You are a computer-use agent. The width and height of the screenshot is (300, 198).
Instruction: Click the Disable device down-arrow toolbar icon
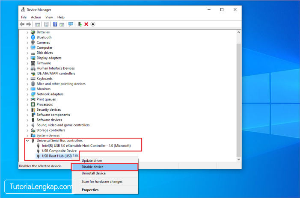[x=93, y=24]
